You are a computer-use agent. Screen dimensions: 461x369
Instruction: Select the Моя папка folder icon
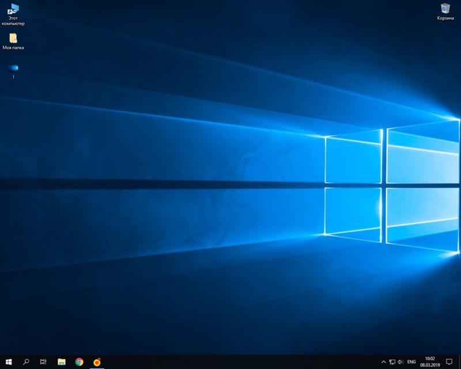point(13,41)
